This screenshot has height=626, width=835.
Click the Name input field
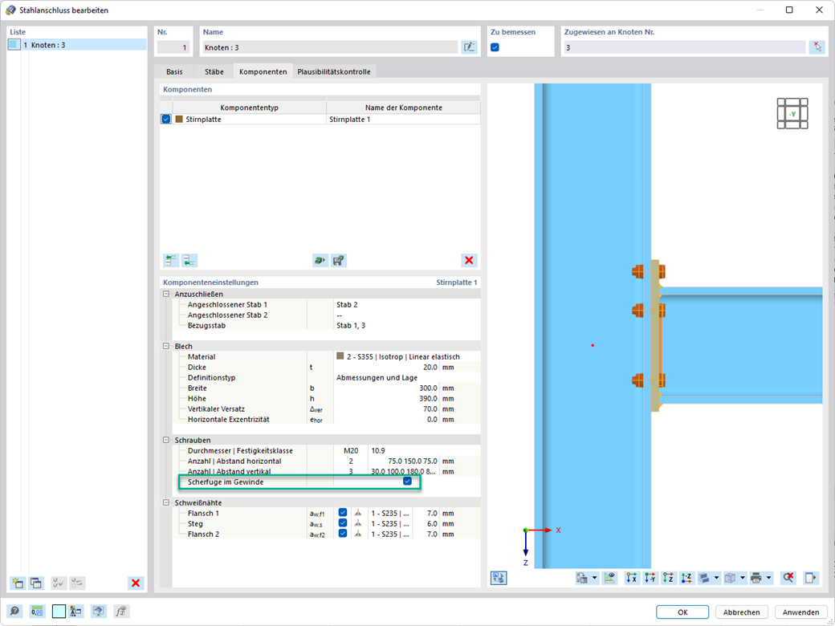click(x=330, y=47)
